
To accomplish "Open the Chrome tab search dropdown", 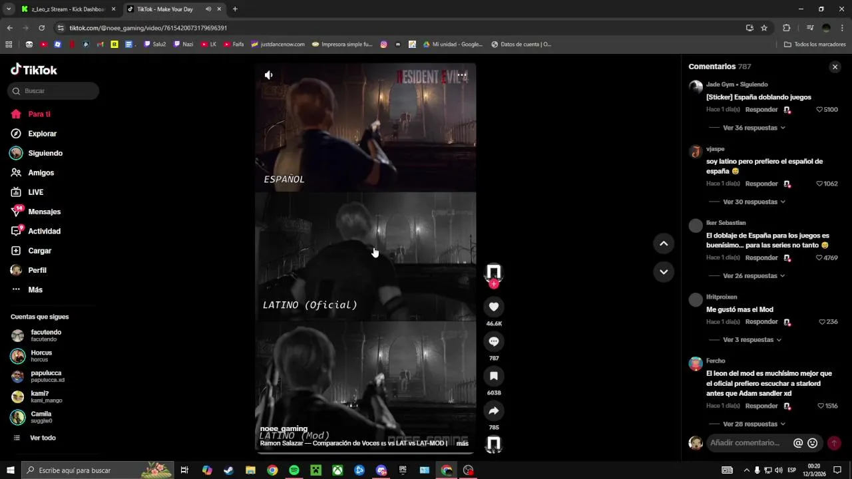I will [x=9, y=9].
